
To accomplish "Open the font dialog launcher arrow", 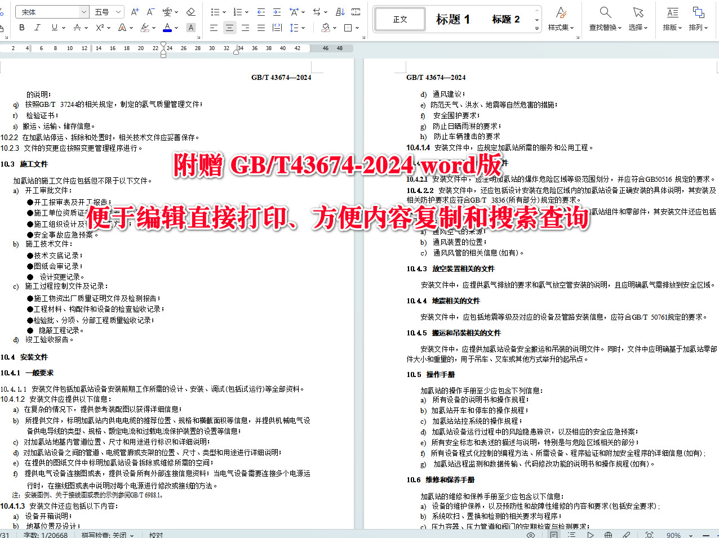I will tap(198, 37).
